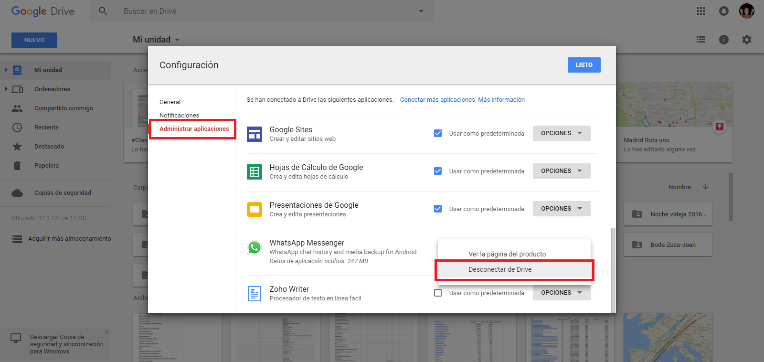This screenshot has height=362, width=764.
Task: Click the Hojas de Cálculo app icon
Action: [255, 172]
